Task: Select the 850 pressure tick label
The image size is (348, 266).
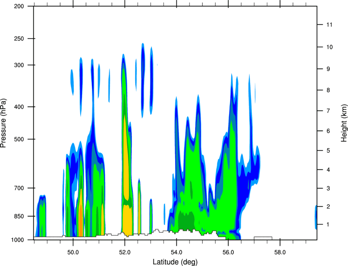Action: pyautogui.click(x=19, y=216)
